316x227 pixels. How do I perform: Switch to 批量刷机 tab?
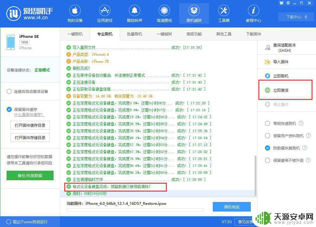135,34
